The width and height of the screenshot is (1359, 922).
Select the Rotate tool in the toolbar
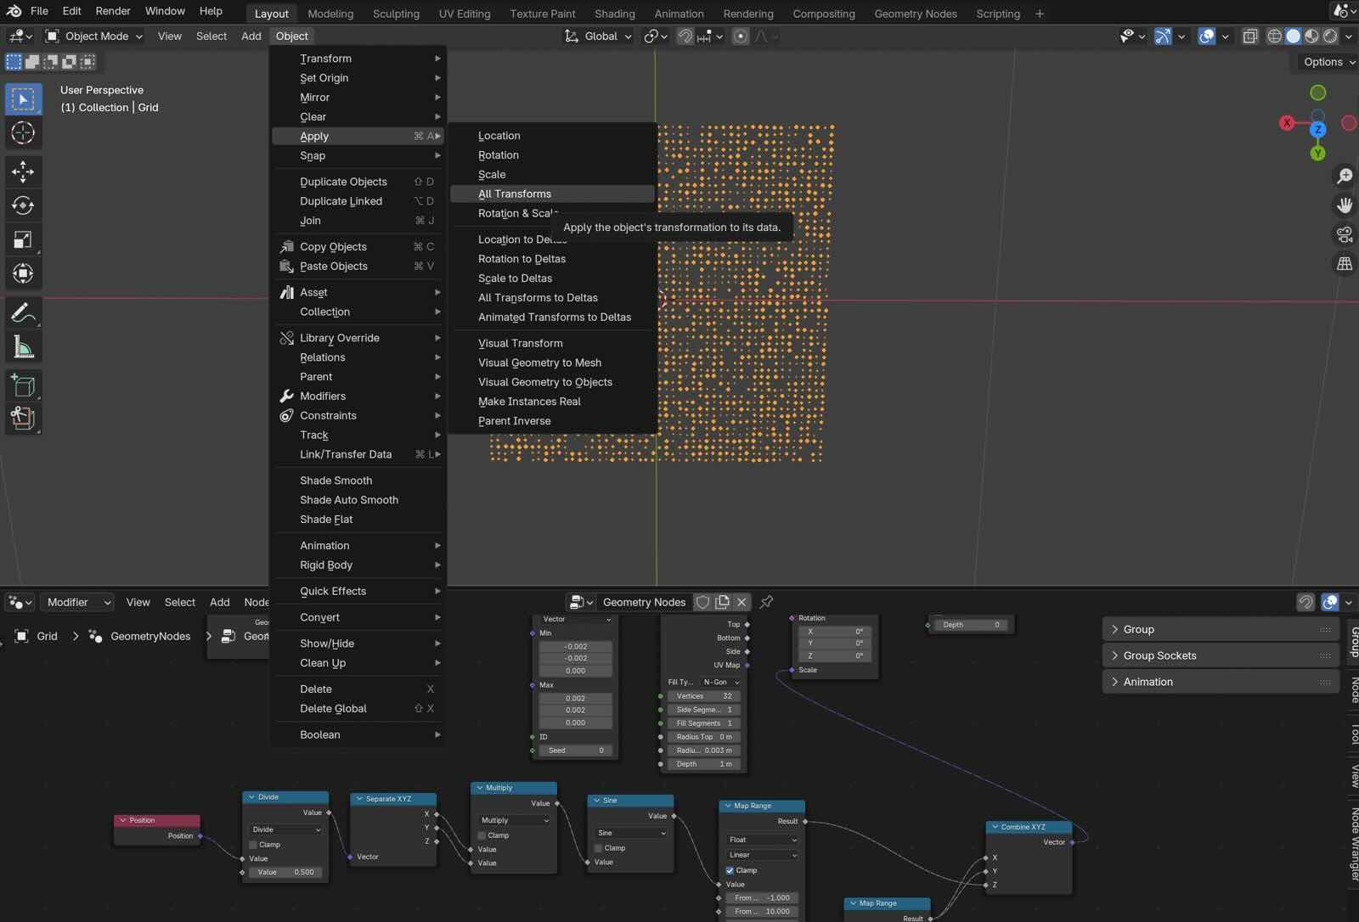click(23, 205)
